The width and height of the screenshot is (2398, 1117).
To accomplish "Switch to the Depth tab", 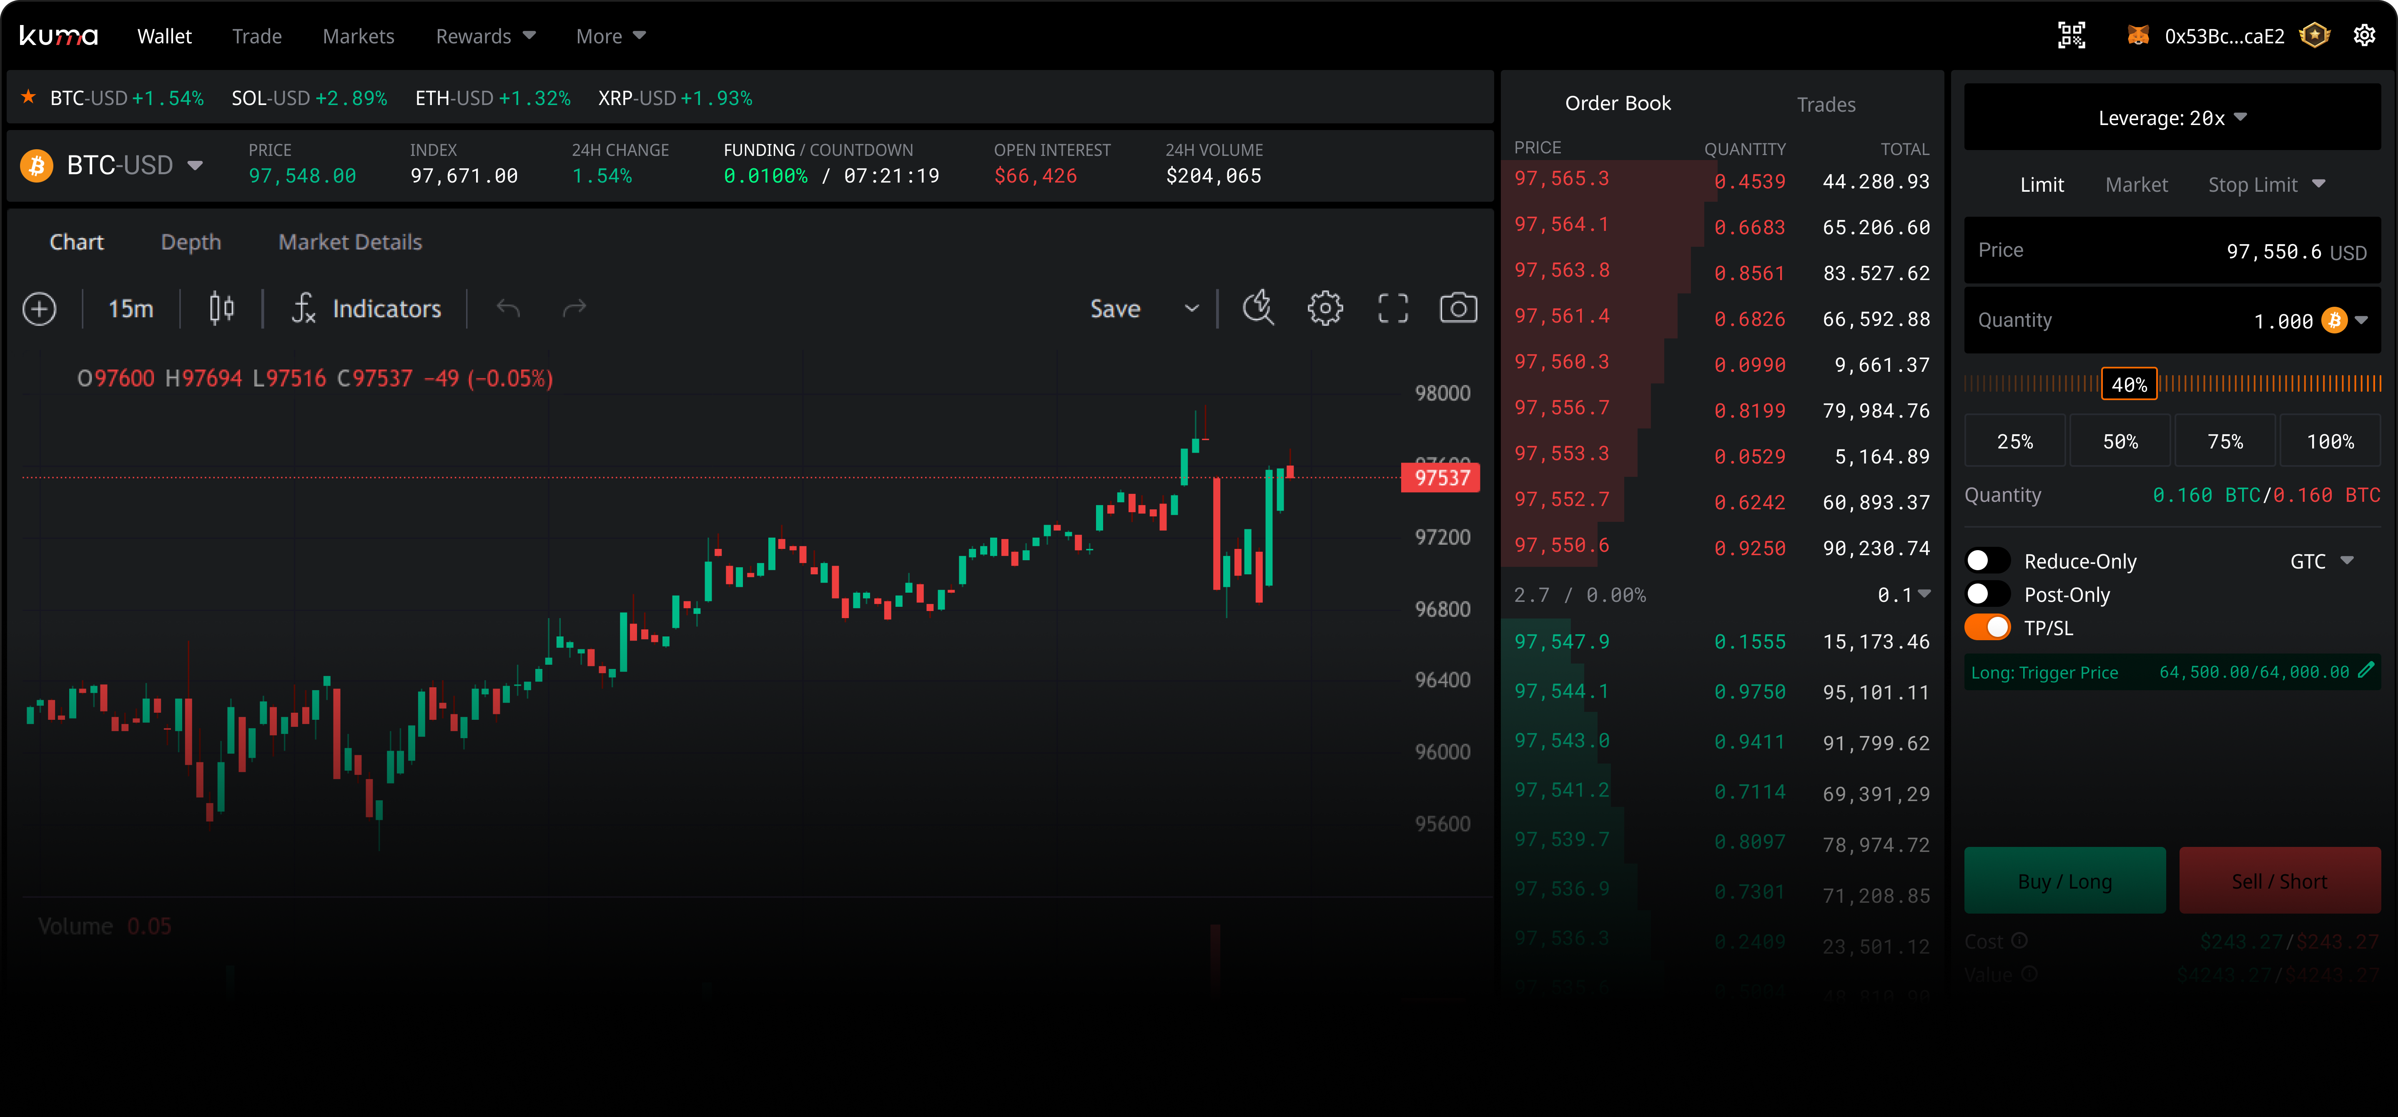I will coord(190,241).
